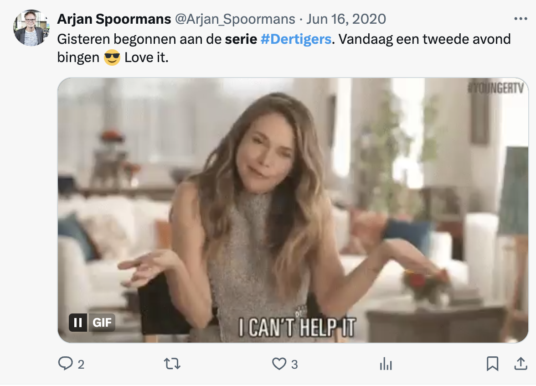
Task: Share the tweet via upload arrow icon
Action: pos(520,364)
